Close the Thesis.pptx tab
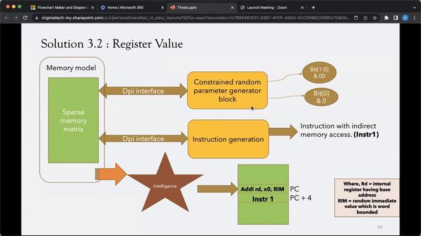Image resolution: width=421 pixels, height=236 pixels. (x=232, y=7)
